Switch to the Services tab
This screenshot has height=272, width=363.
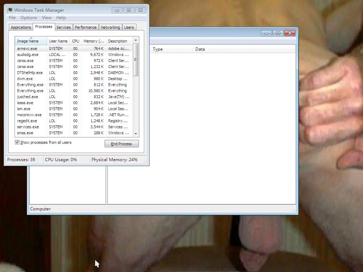tap(64, 27)
